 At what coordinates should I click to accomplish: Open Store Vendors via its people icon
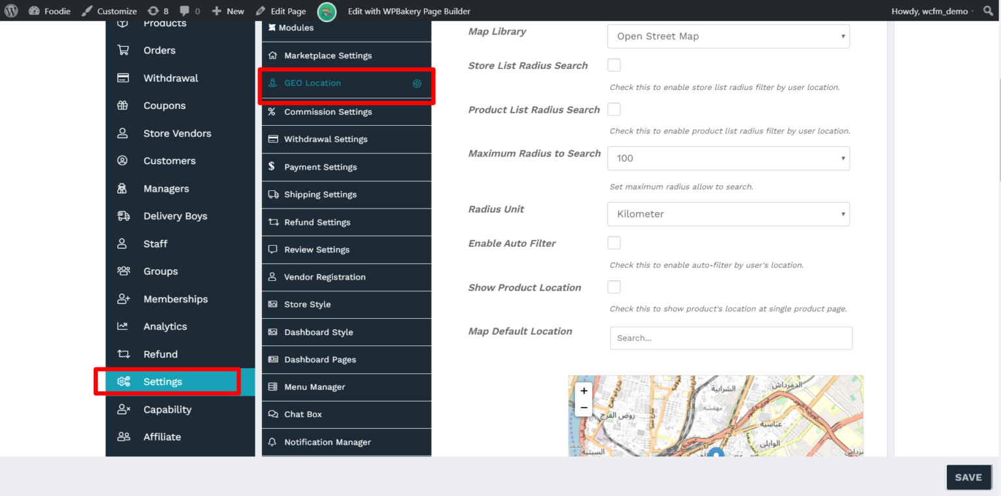(x=124, y=133)
